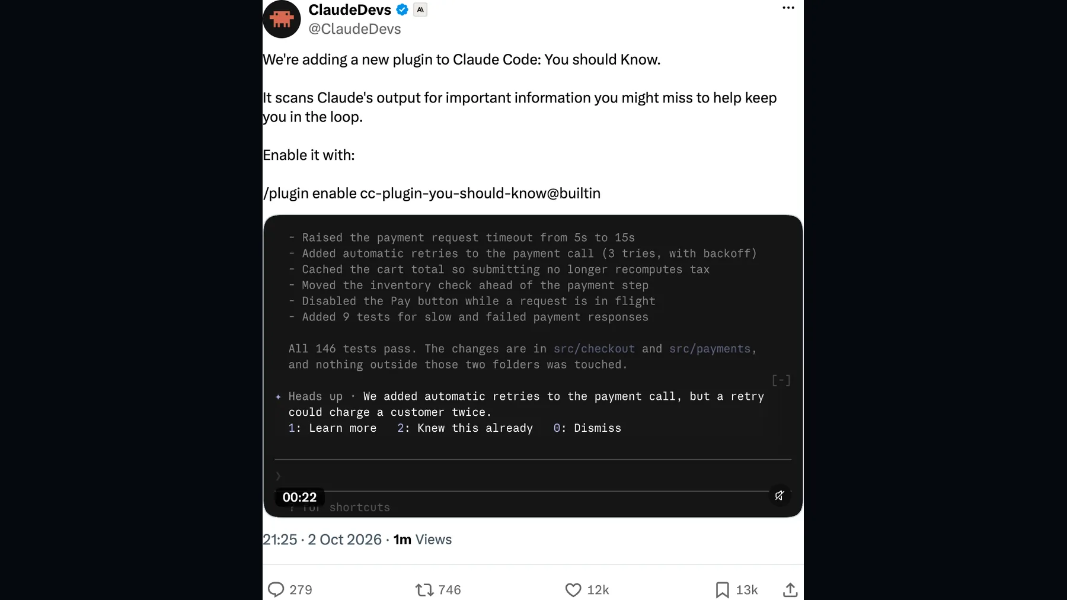Unmute the video with speaker icon
This screenshot has width=1067, height=600.
click(780, 495)
